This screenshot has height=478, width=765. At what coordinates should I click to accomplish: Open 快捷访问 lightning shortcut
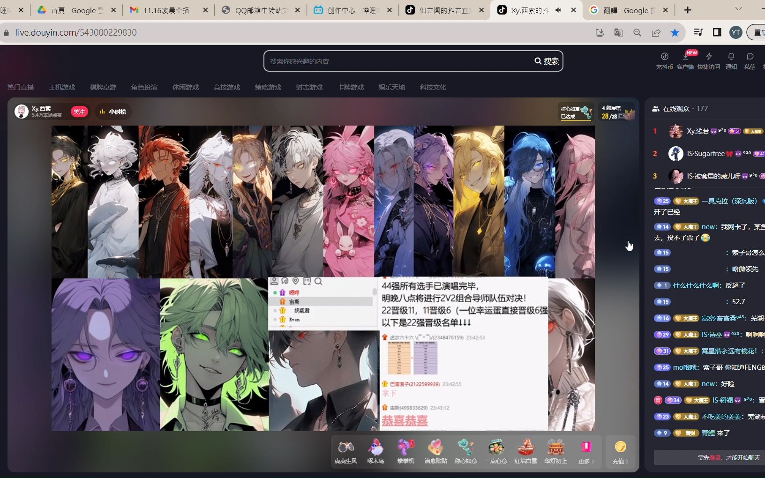coord(708,61)
